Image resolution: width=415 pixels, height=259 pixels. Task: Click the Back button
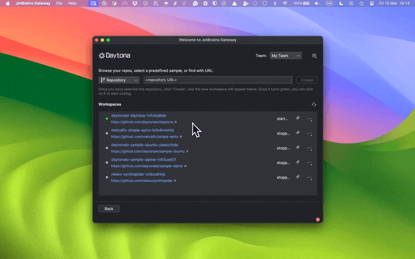[109, 208]
